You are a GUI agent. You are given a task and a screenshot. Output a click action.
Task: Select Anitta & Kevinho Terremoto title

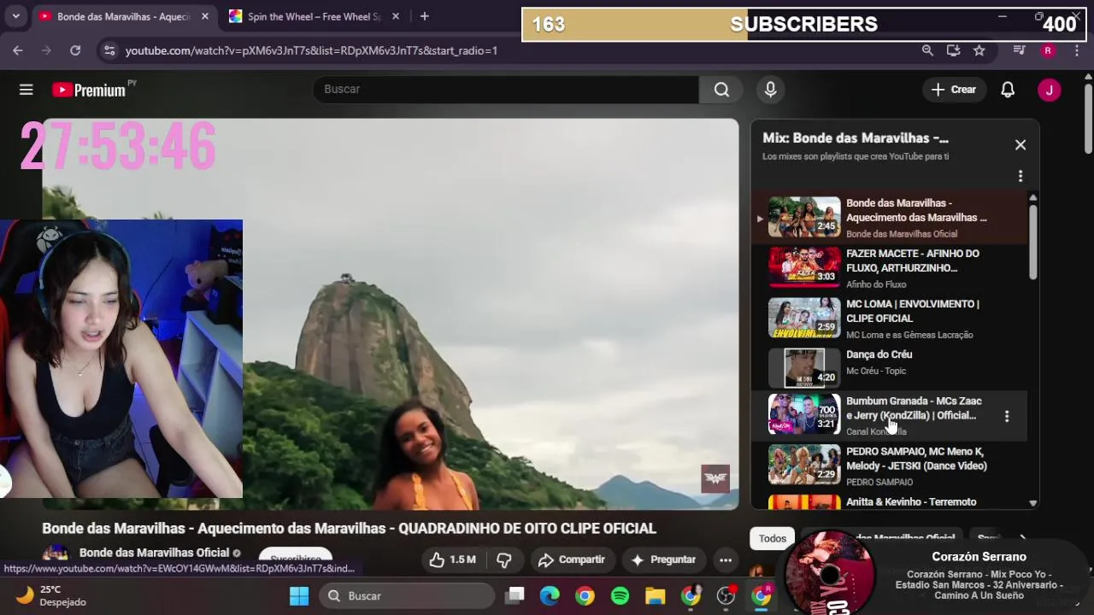tap(911, 502)
